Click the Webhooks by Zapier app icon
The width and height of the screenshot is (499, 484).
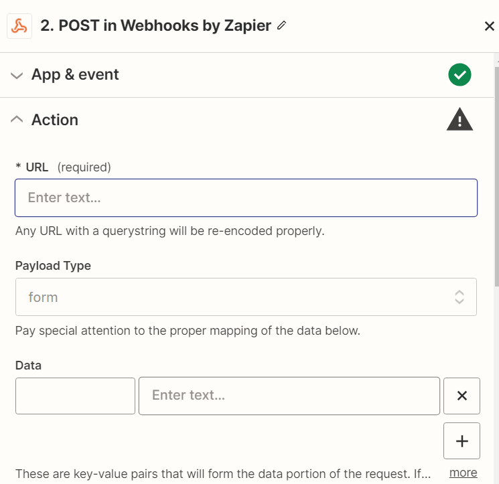pyautogui.click(x=19, y=26)
